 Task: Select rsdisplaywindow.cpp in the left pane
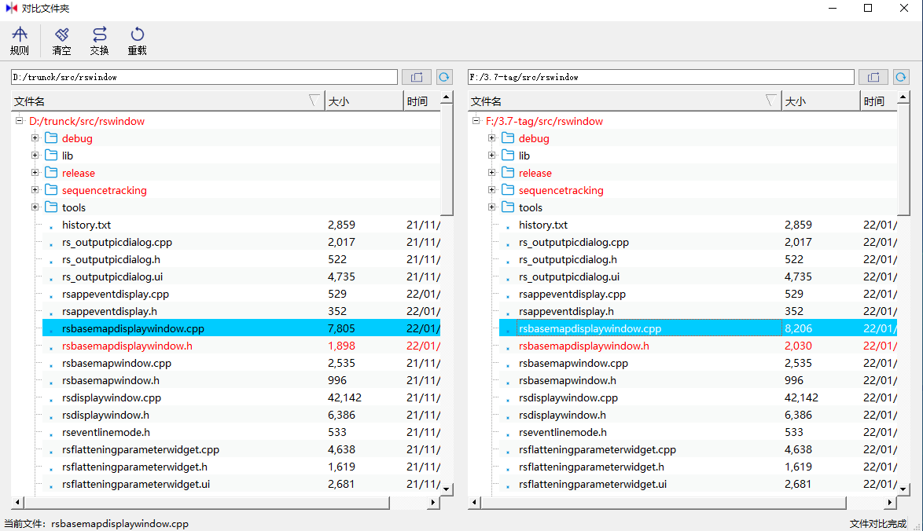coord(112,397)
